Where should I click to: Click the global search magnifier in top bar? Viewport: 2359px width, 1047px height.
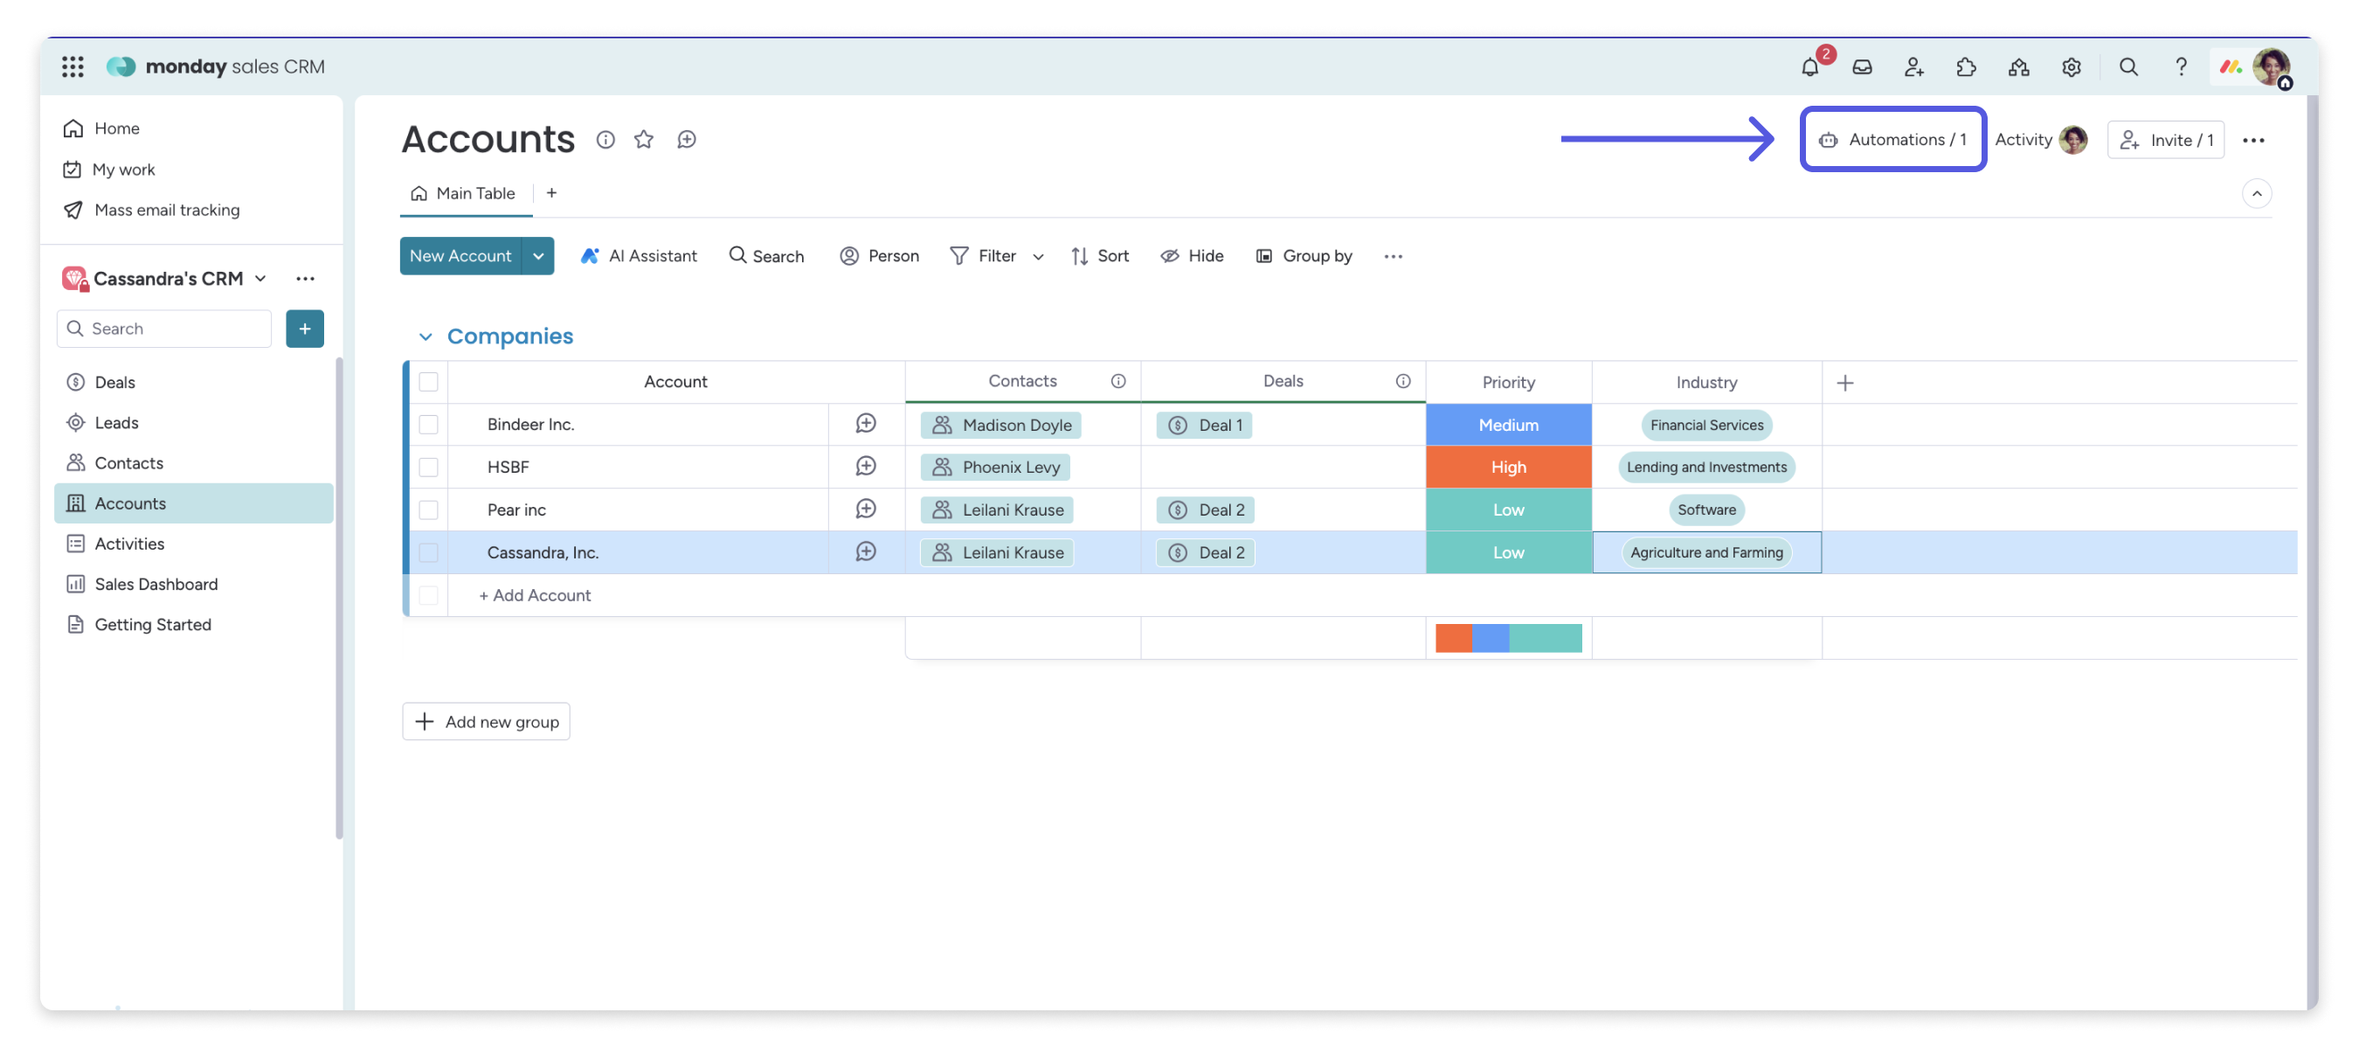pyautogui.click(x=2128, y=66)
